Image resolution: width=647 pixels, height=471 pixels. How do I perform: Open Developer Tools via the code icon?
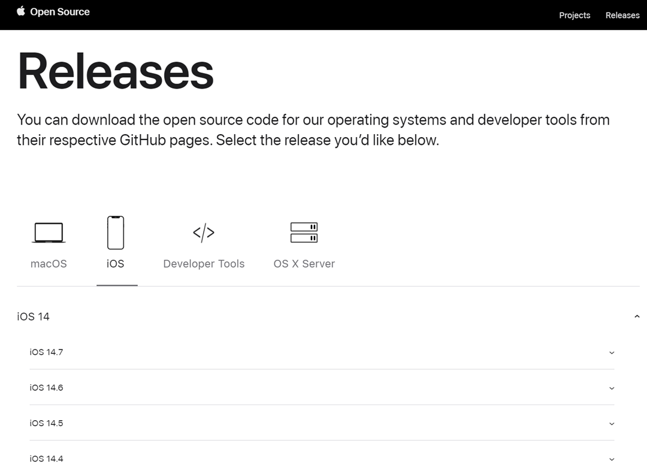coord(204,232)
